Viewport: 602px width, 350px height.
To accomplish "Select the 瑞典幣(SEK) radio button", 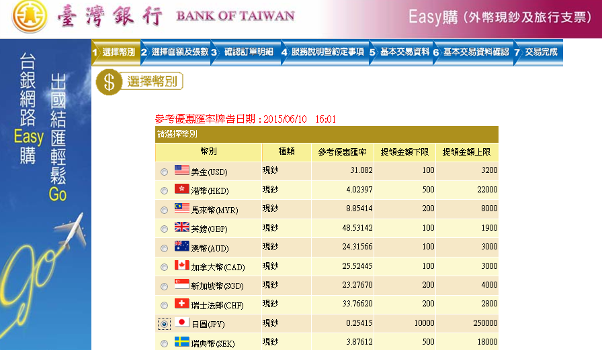I will [165, 343].
